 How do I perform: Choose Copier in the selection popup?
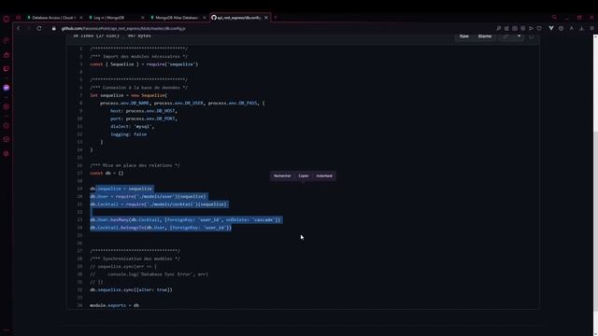[x=304, y=176]
